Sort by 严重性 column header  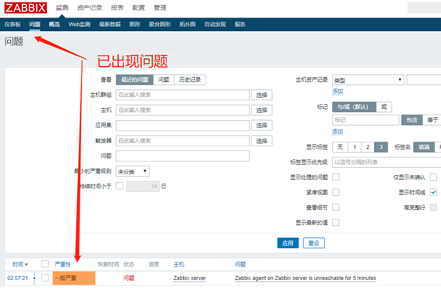click(63, 264)
